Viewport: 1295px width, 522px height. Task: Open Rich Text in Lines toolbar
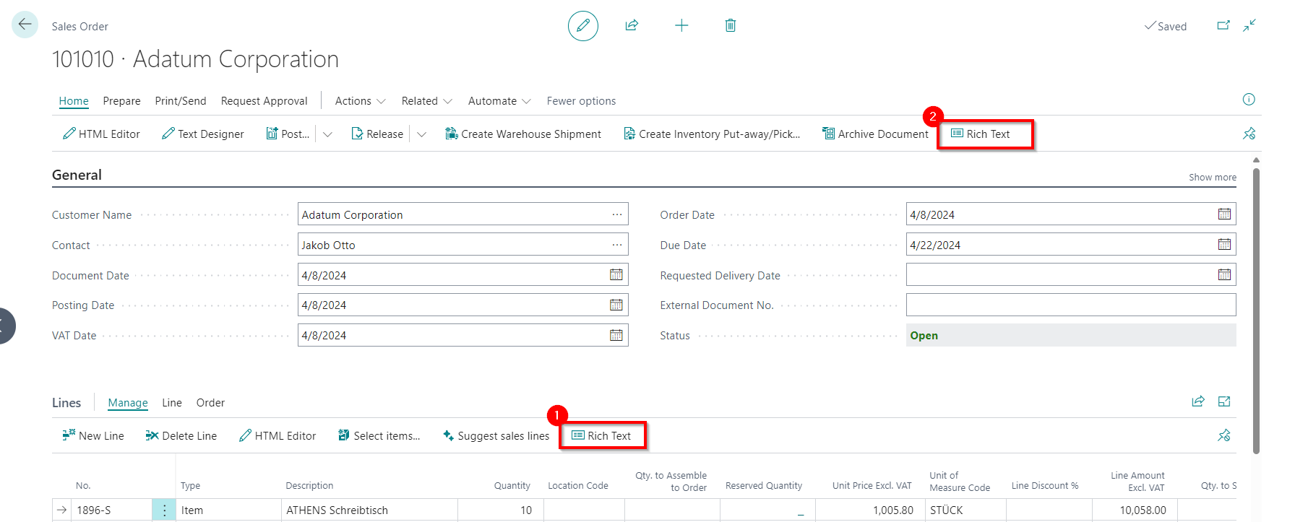tap(601, 435)
